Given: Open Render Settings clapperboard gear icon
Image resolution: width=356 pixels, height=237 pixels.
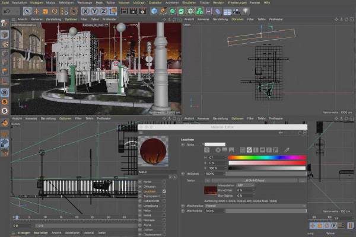Looking at the screenshot, I should tap(142, 11).
